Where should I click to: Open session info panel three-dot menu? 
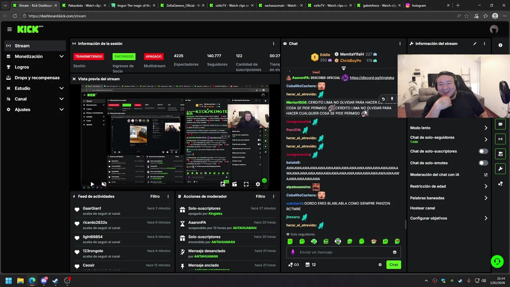(x=273, y=43)
